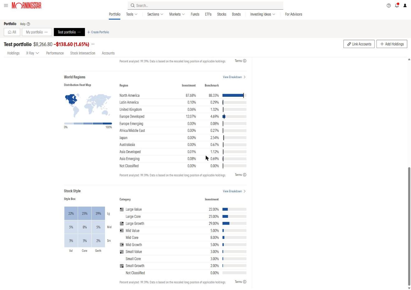The image size is (411, 290).
Task: Click Terms info icon below World Regions table
Action: pos(245,175)
